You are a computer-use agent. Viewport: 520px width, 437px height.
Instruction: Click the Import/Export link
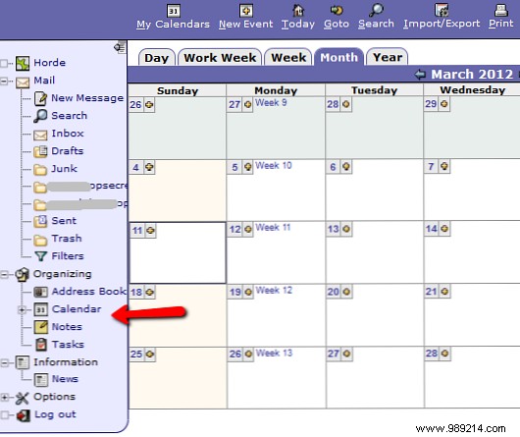tap(442, 24)
